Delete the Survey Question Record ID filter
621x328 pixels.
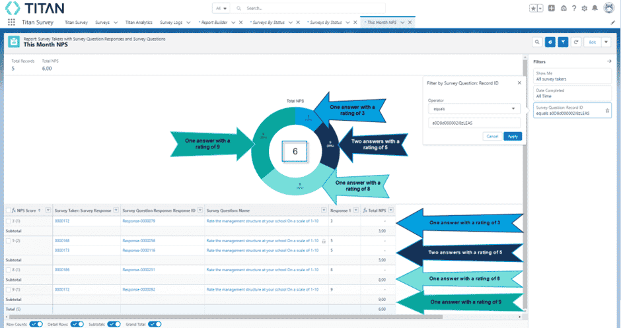point(607,110)
